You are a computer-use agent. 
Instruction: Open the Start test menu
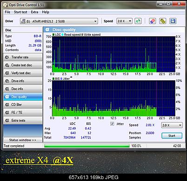(x=20, y=12)
